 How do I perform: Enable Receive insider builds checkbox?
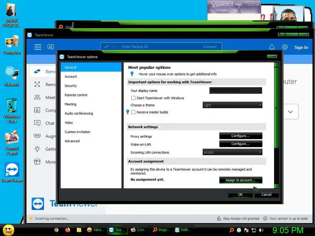click(x=133, y=112)
